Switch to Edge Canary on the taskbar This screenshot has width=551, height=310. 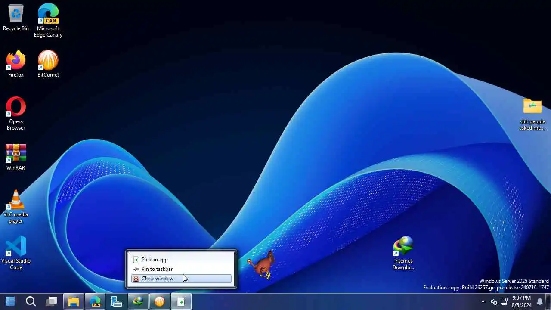tap(95, 301)
